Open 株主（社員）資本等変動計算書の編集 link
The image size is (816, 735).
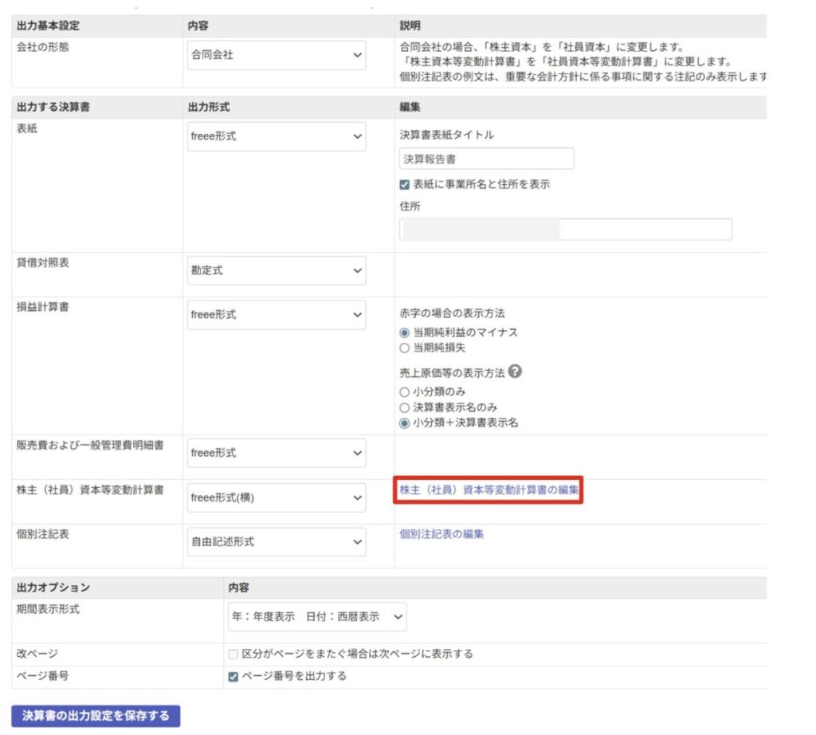488,489
